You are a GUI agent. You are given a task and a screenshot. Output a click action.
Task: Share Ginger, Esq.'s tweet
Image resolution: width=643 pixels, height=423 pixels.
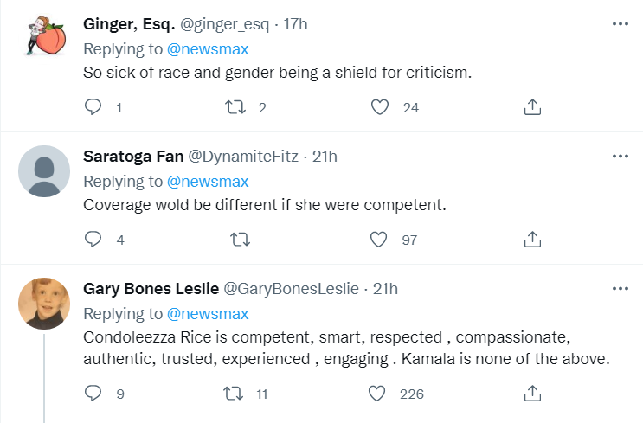[x=533, y=107]
